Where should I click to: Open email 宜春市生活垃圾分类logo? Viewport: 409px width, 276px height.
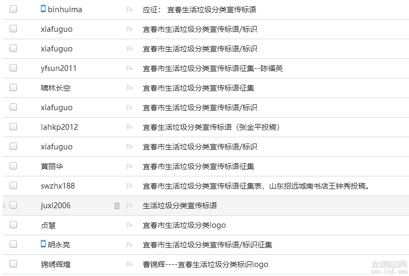184,225
